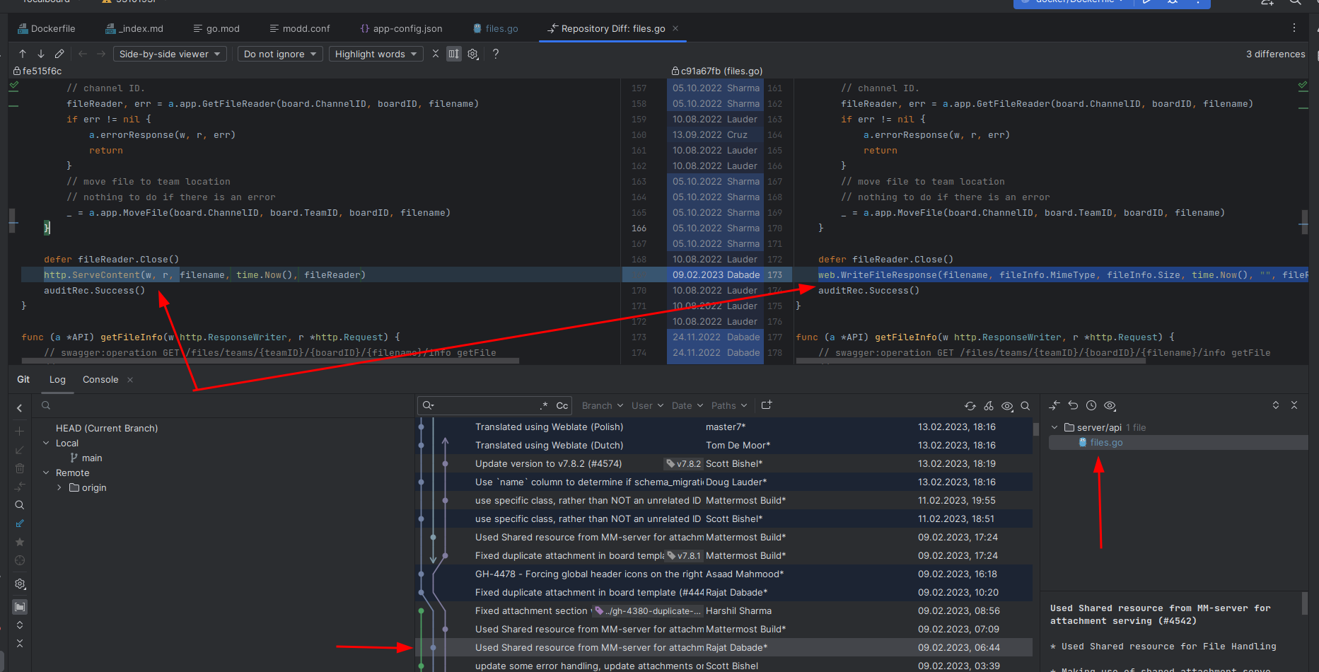Refresh the git log
The width and height of the screenshot is (1319, 672).
pos(970,406)
